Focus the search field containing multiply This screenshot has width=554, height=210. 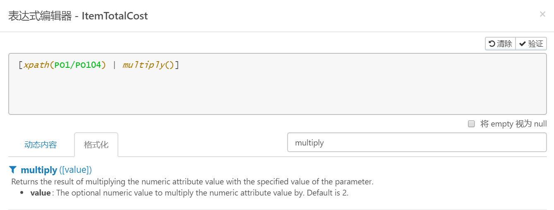tap(417, 143)
